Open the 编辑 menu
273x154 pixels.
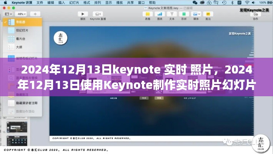point(51,3)
